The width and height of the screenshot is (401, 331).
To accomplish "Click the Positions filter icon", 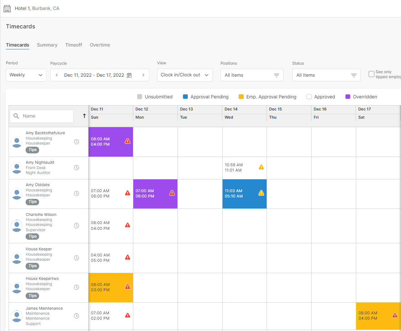I will point(277,75).
